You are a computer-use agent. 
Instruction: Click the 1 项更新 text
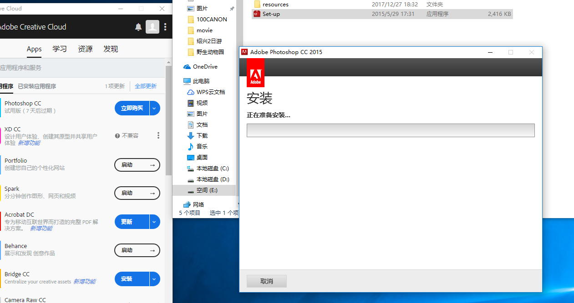115,86
